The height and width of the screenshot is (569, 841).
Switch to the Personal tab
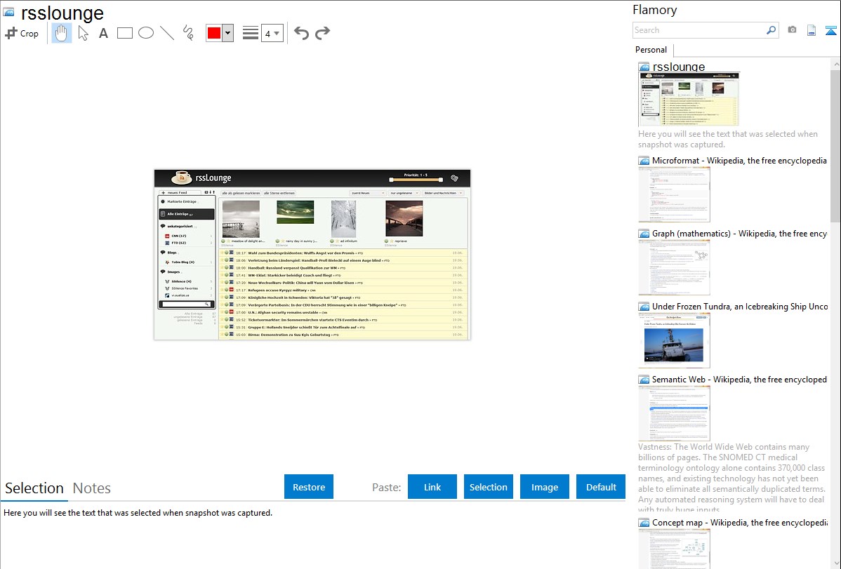(651, 50)
